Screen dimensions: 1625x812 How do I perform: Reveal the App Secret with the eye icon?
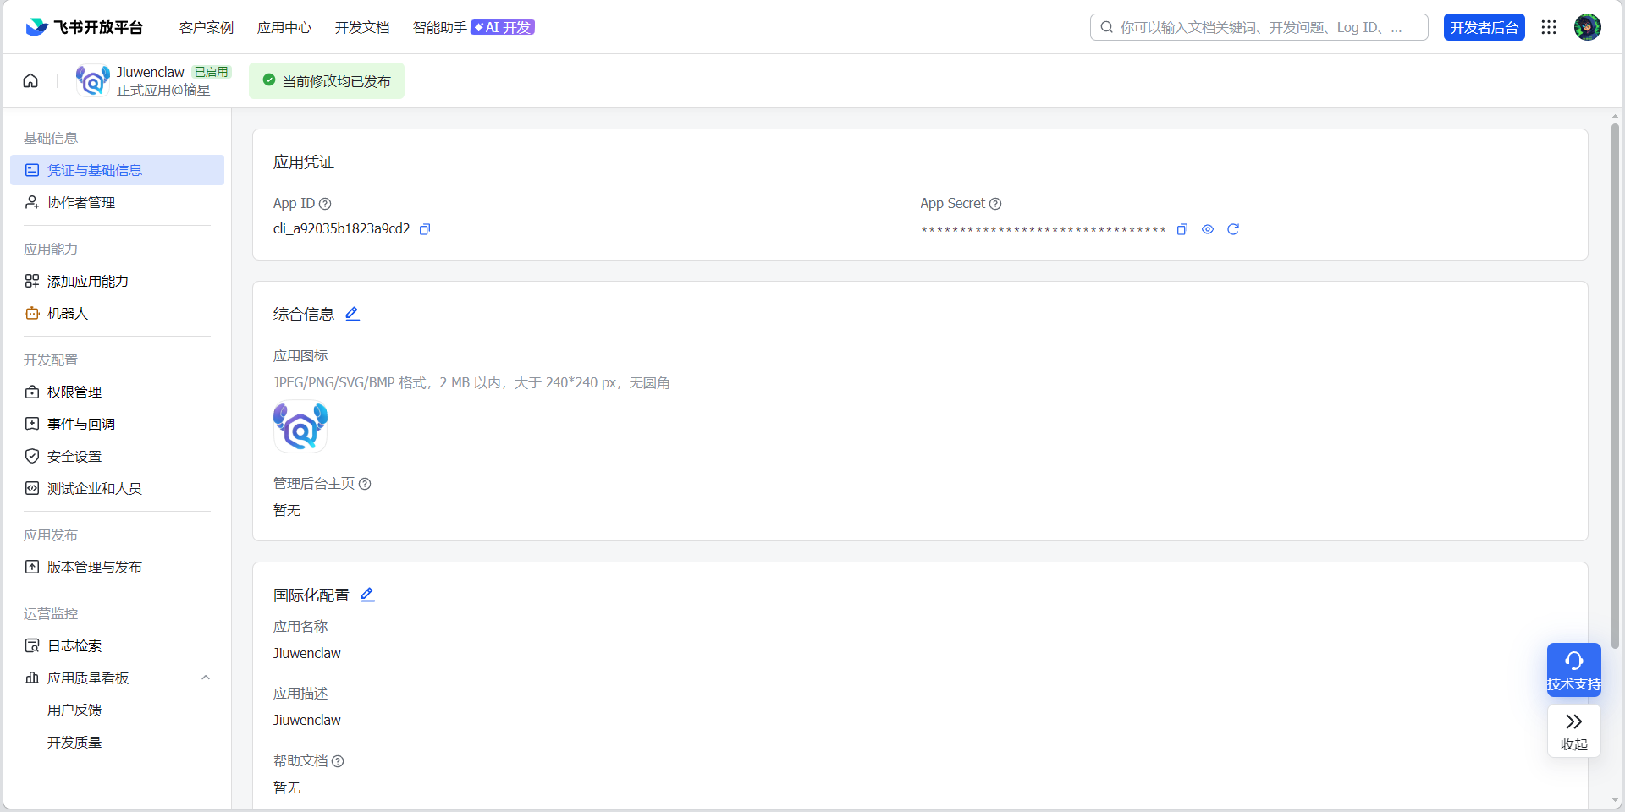click(x=1208, y=229)
